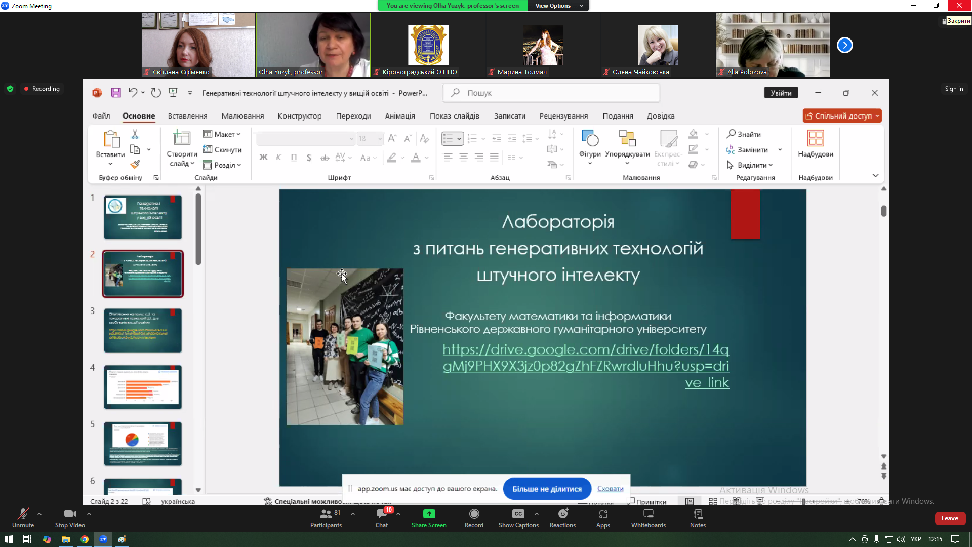The width and height of the screenshot is (972, 547).
Task: Open Zoom Reactions
Action: [562, 518]
